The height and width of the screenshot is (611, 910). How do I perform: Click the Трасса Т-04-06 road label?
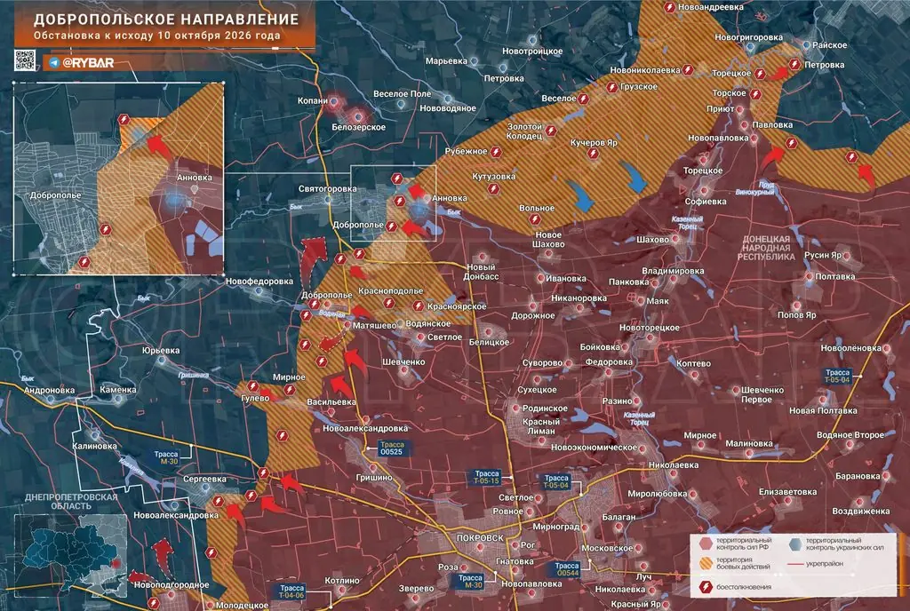pos(291,591)
